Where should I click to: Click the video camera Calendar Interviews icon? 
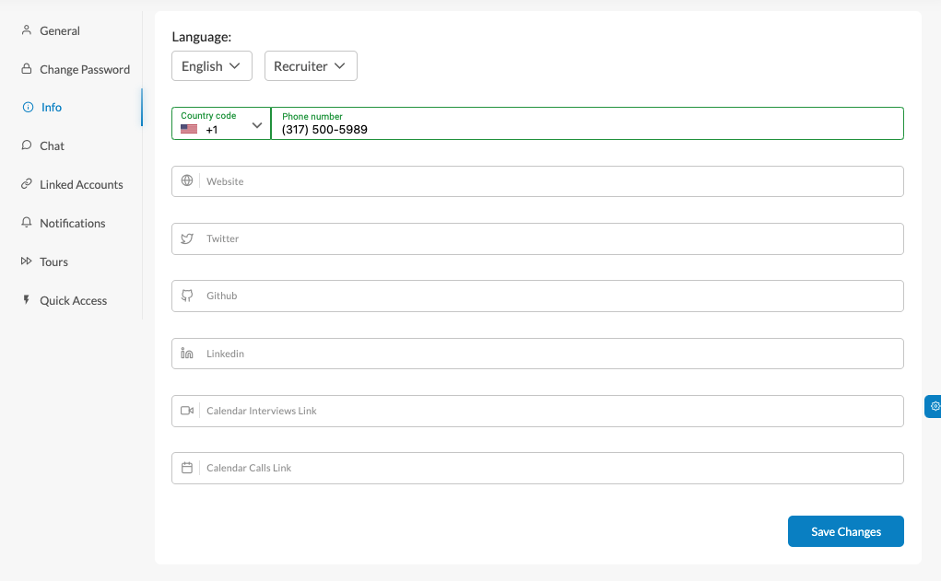click(x=187, y=411)
